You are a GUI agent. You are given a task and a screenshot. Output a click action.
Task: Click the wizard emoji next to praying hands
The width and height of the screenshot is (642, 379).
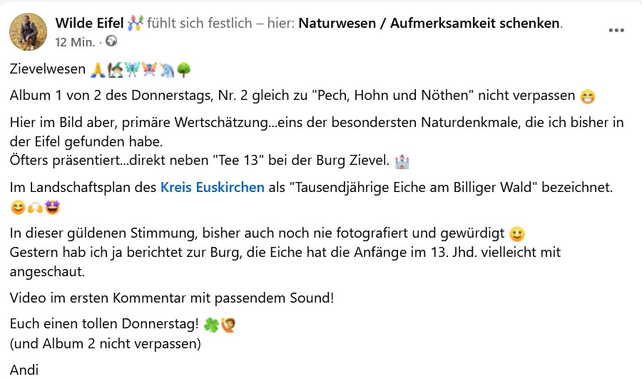(x=116, y=70)
